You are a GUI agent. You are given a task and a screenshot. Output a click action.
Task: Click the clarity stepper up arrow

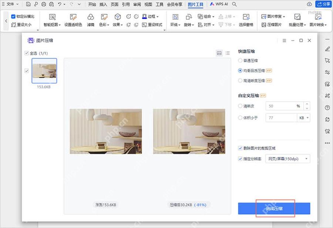(x=307, y=104)
